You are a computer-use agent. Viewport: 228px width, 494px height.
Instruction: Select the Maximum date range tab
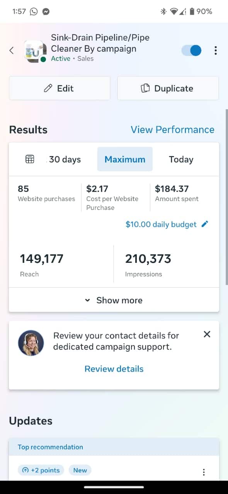click(125, 159)
